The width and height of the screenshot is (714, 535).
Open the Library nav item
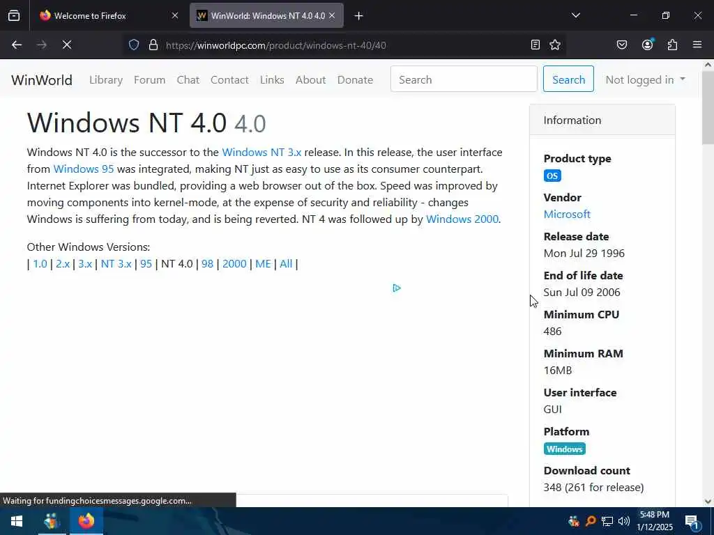[106, 80]
